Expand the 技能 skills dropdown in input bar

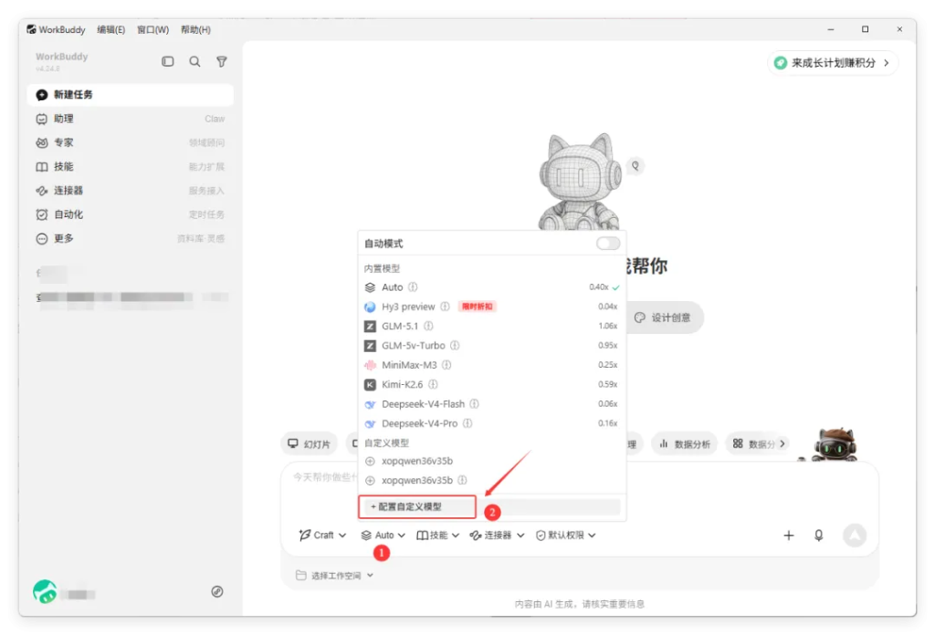[437, 535]
